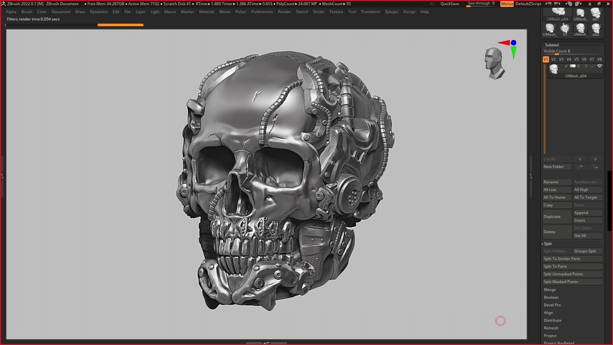Click Split To Similar Parts

click(x=572, y=259)
